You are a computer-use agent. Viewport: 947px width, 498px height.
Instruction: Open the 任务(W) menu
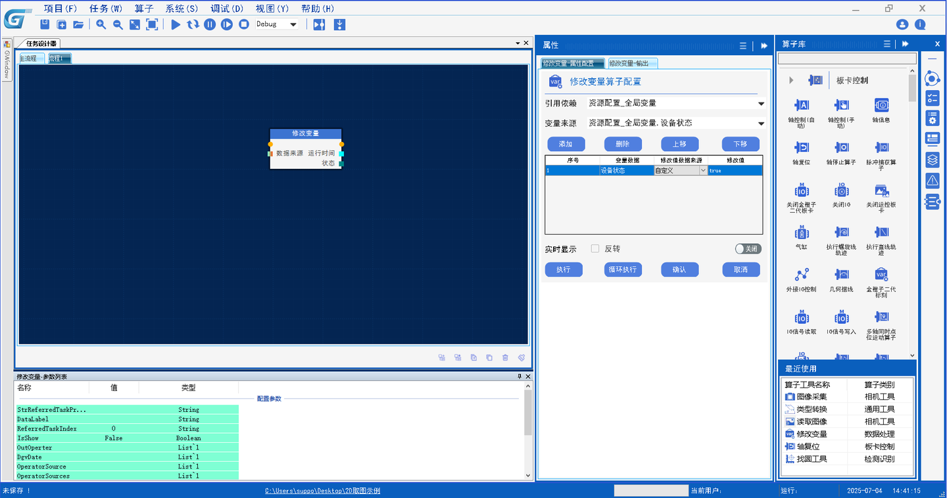106,9
